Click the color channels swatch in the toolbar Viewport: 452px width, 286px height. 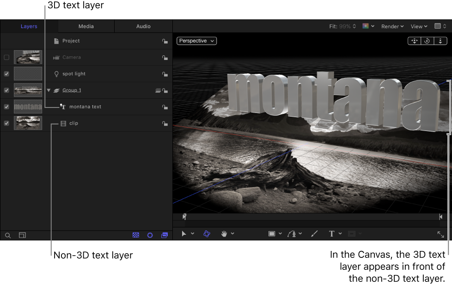click(365, 26)
